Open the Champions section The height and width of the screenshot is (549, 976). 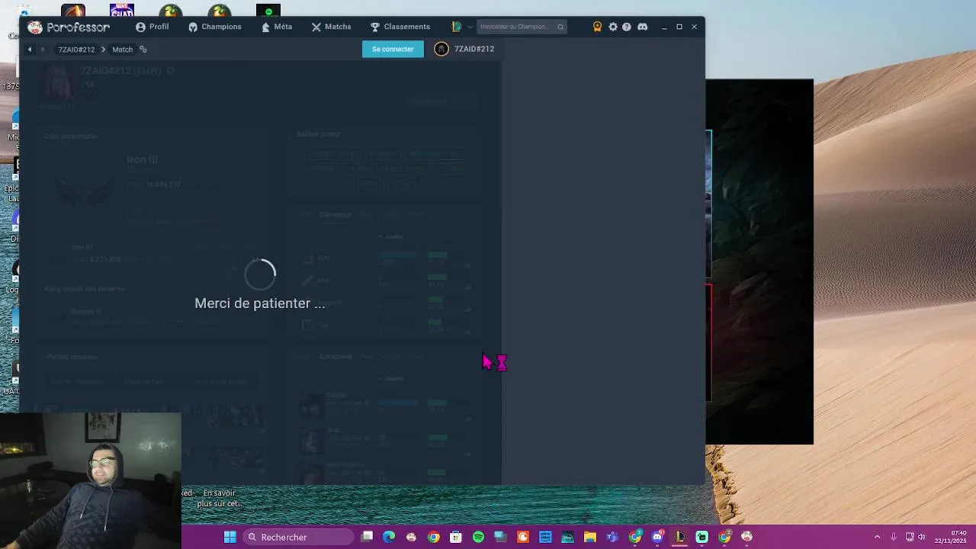(x=214, y=27)
